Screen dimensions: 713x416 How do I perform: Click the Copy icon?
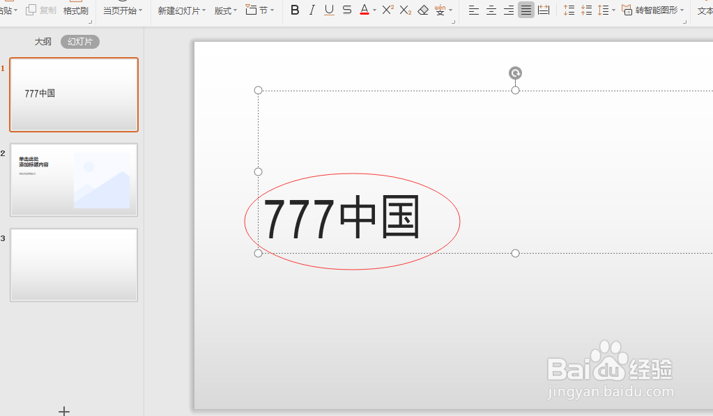click(x=31, y=10)
